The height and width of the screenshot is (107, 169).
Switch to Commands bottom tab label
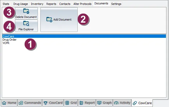[33, 103]
